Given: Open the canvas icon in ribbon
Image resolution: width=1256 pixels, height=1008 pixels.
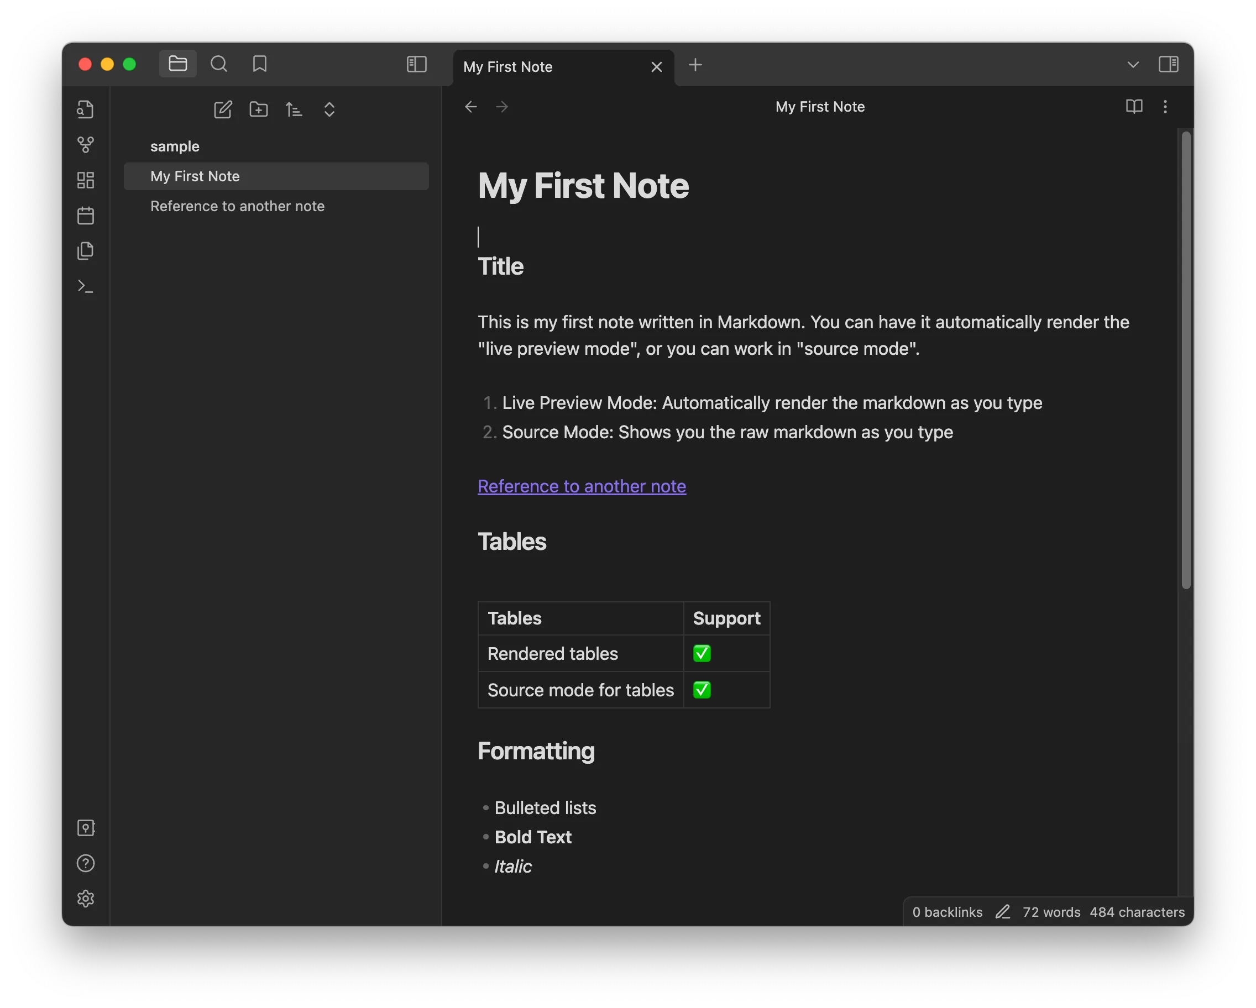Looking at the screenshot, I should pyautogui.click(x=86, y=180).
